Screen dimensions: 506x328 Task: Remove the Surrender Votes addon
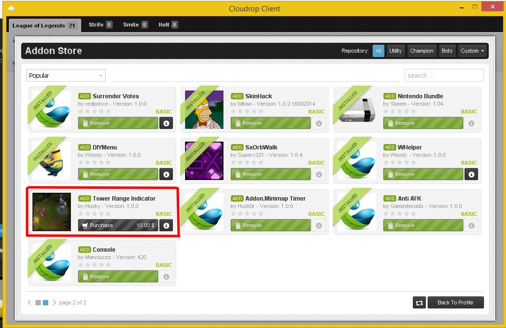118,123
